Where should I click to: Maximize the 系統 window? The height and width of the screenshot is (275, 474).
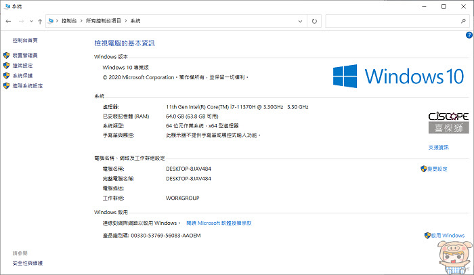click(x=444, y=6)
